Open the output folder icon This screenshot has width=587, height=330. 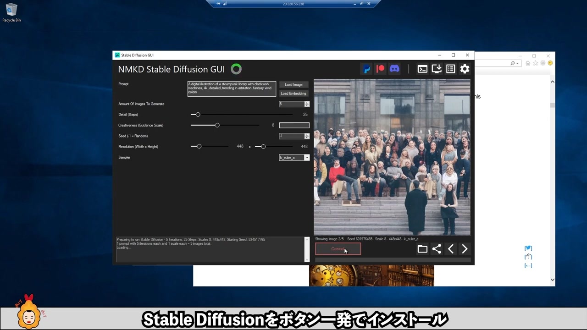(422, 249)
